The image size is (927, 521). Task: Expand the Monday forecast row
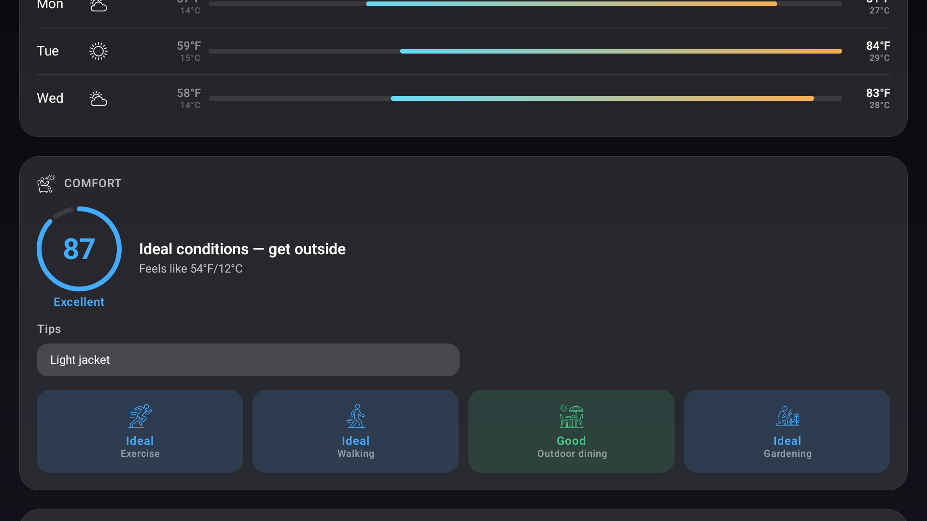[x=463, y=5]
